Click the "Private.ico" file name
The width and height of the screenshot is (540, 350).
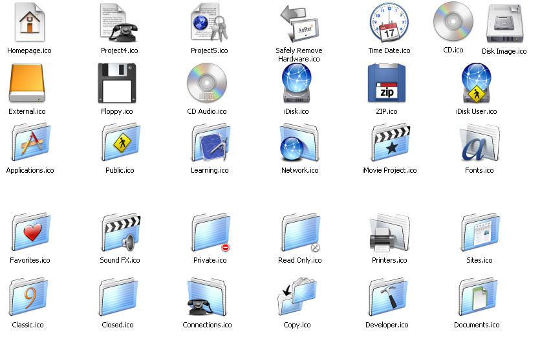[x=210, y=260]
